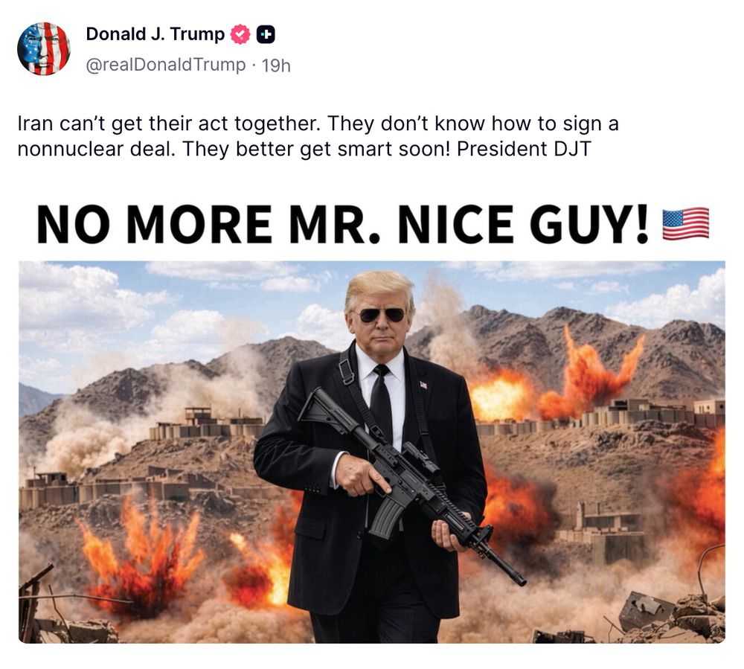Open the Donald J. Trump display name
The image size is (744, 669).
[155, 34]
